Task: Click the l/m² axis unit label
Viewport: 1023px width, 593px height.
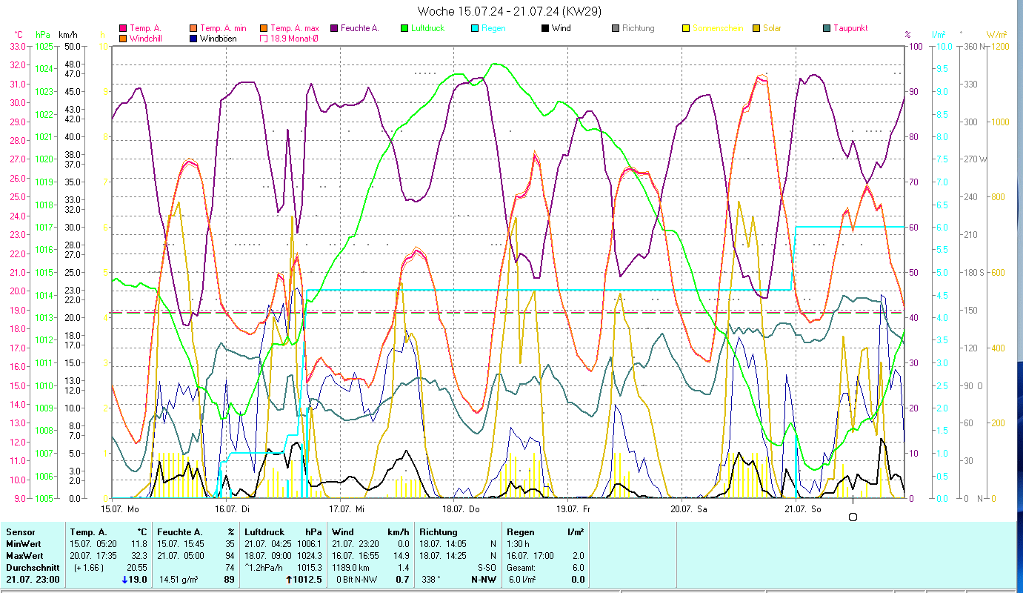Action: pyautogui.click(x=938, y=35)
